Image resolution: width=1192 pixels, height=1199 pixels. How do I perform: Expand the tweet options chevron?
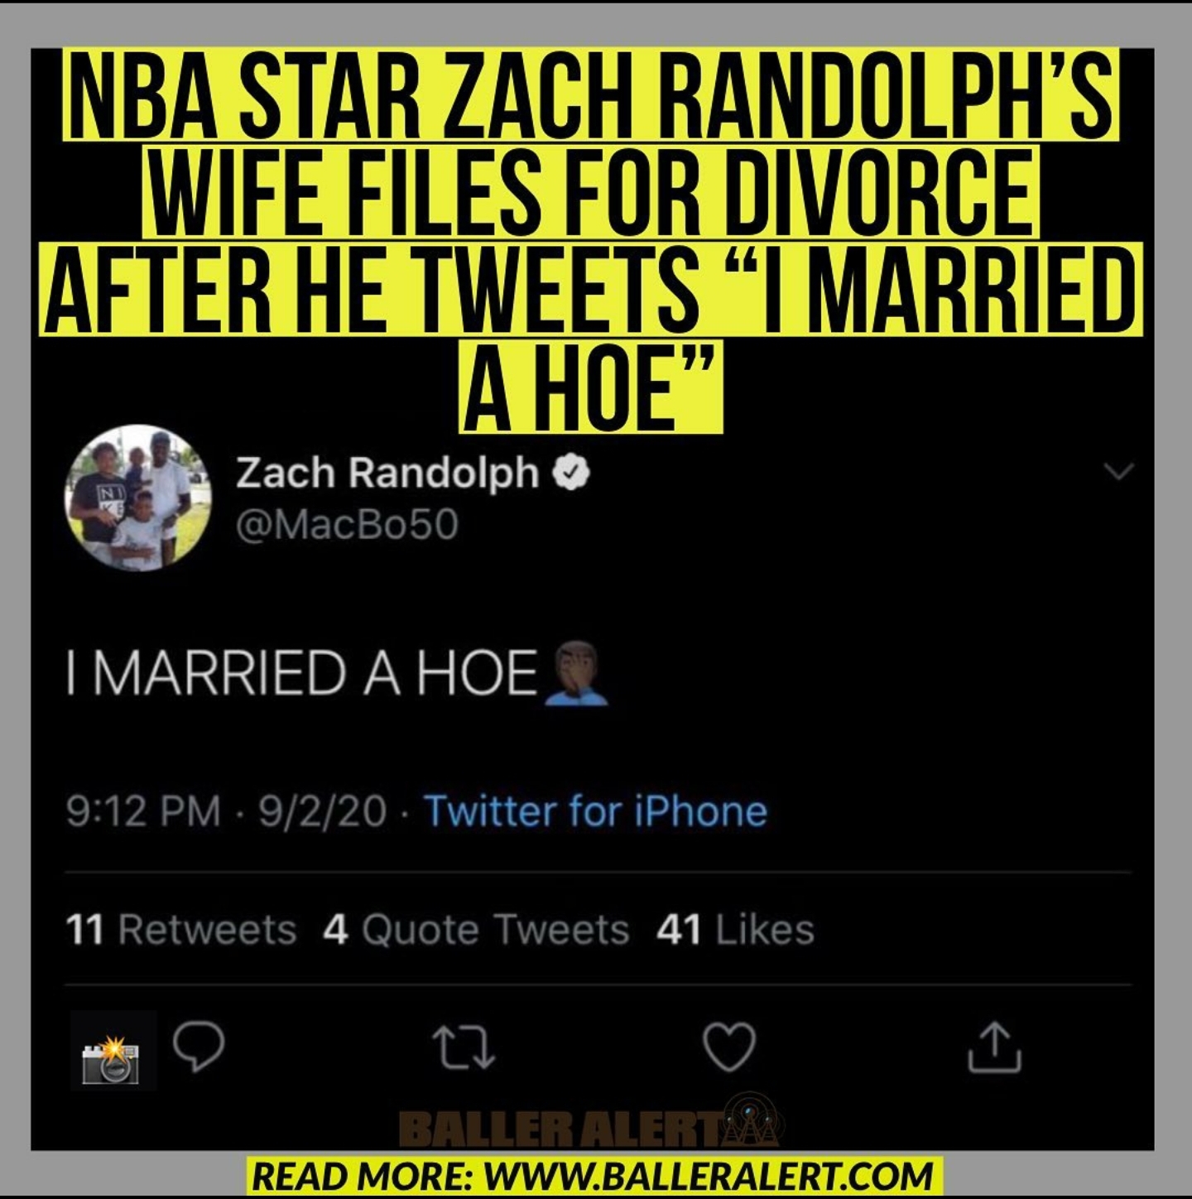click(1118, 472)
